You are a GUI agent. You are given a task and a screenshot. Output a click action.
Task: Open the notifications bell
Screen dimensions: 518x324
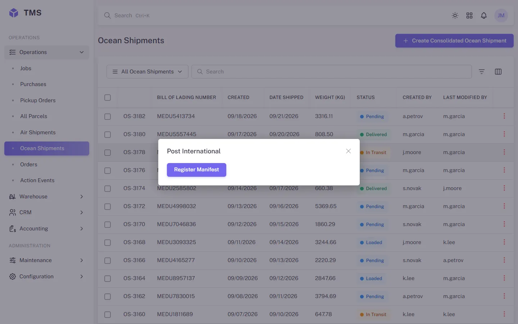click(x=484, y=15)
